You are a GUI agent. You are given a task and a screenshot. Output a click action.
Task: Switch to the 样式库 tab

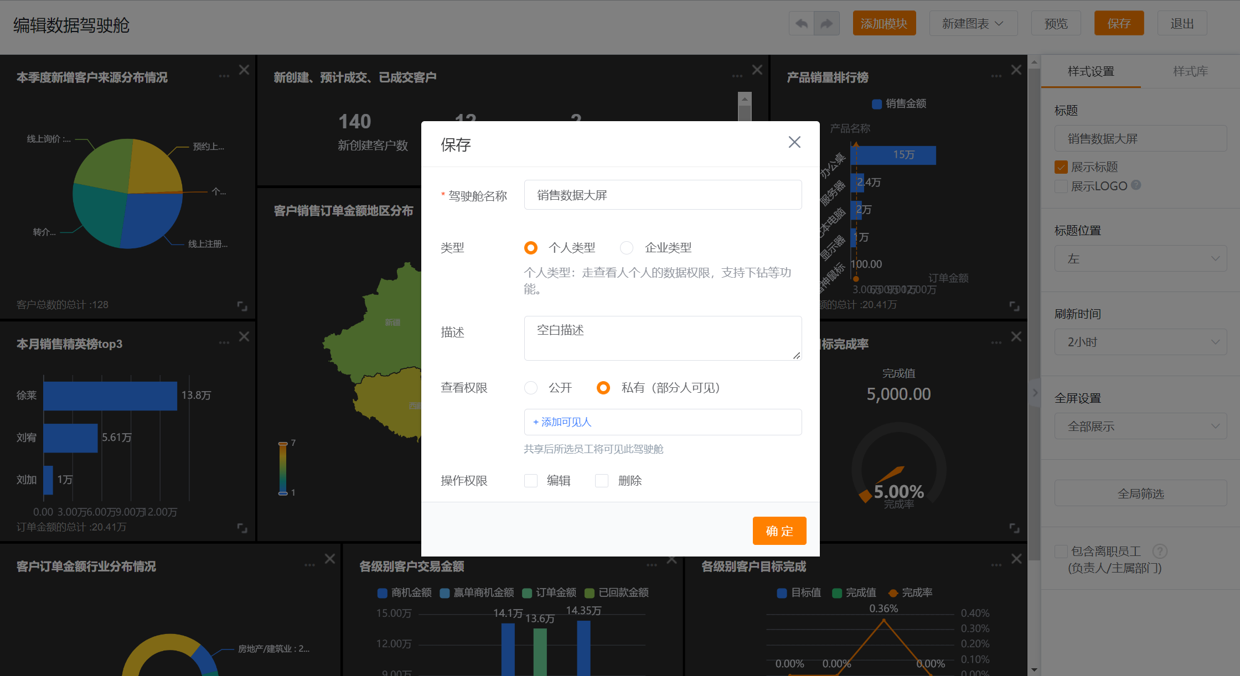(x=1190, y=71)
